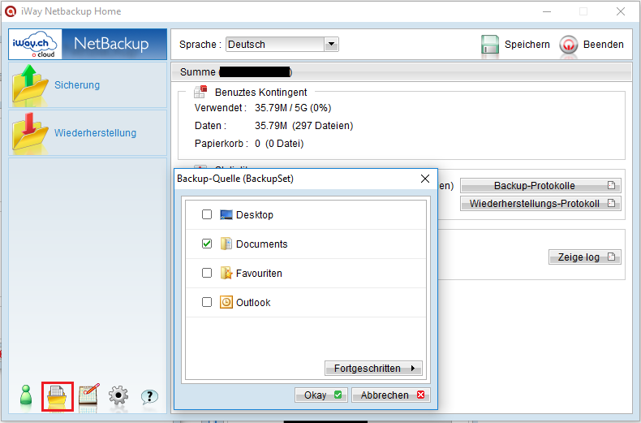Open the settings gear icon
Screen dimensions: 641x423
pyautogui.click(x=118, y=396)
